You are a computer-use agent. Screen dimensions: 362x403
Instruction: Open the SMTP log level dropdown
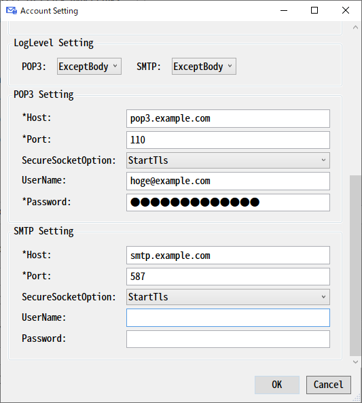(204, 67)
